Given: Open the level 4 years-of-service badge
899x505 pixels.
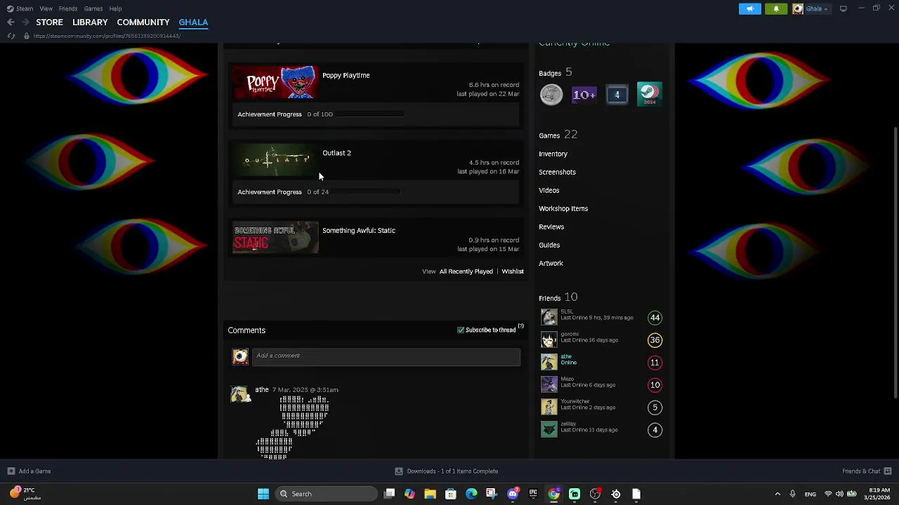Looking at the screenshot, I should click(x=617, y=95).
